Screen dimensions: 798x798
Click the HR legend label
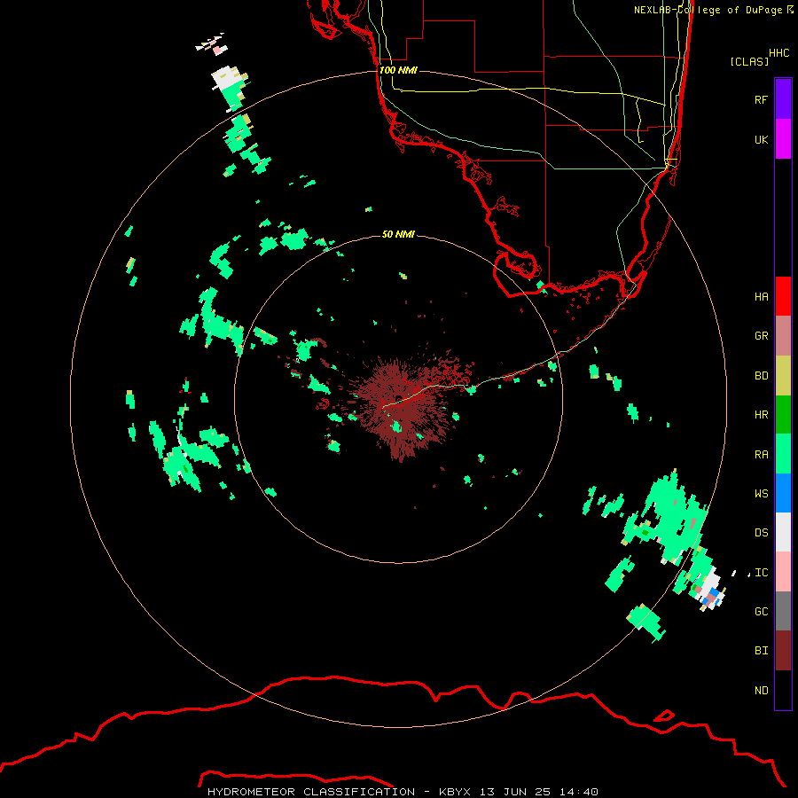point(761,415)
